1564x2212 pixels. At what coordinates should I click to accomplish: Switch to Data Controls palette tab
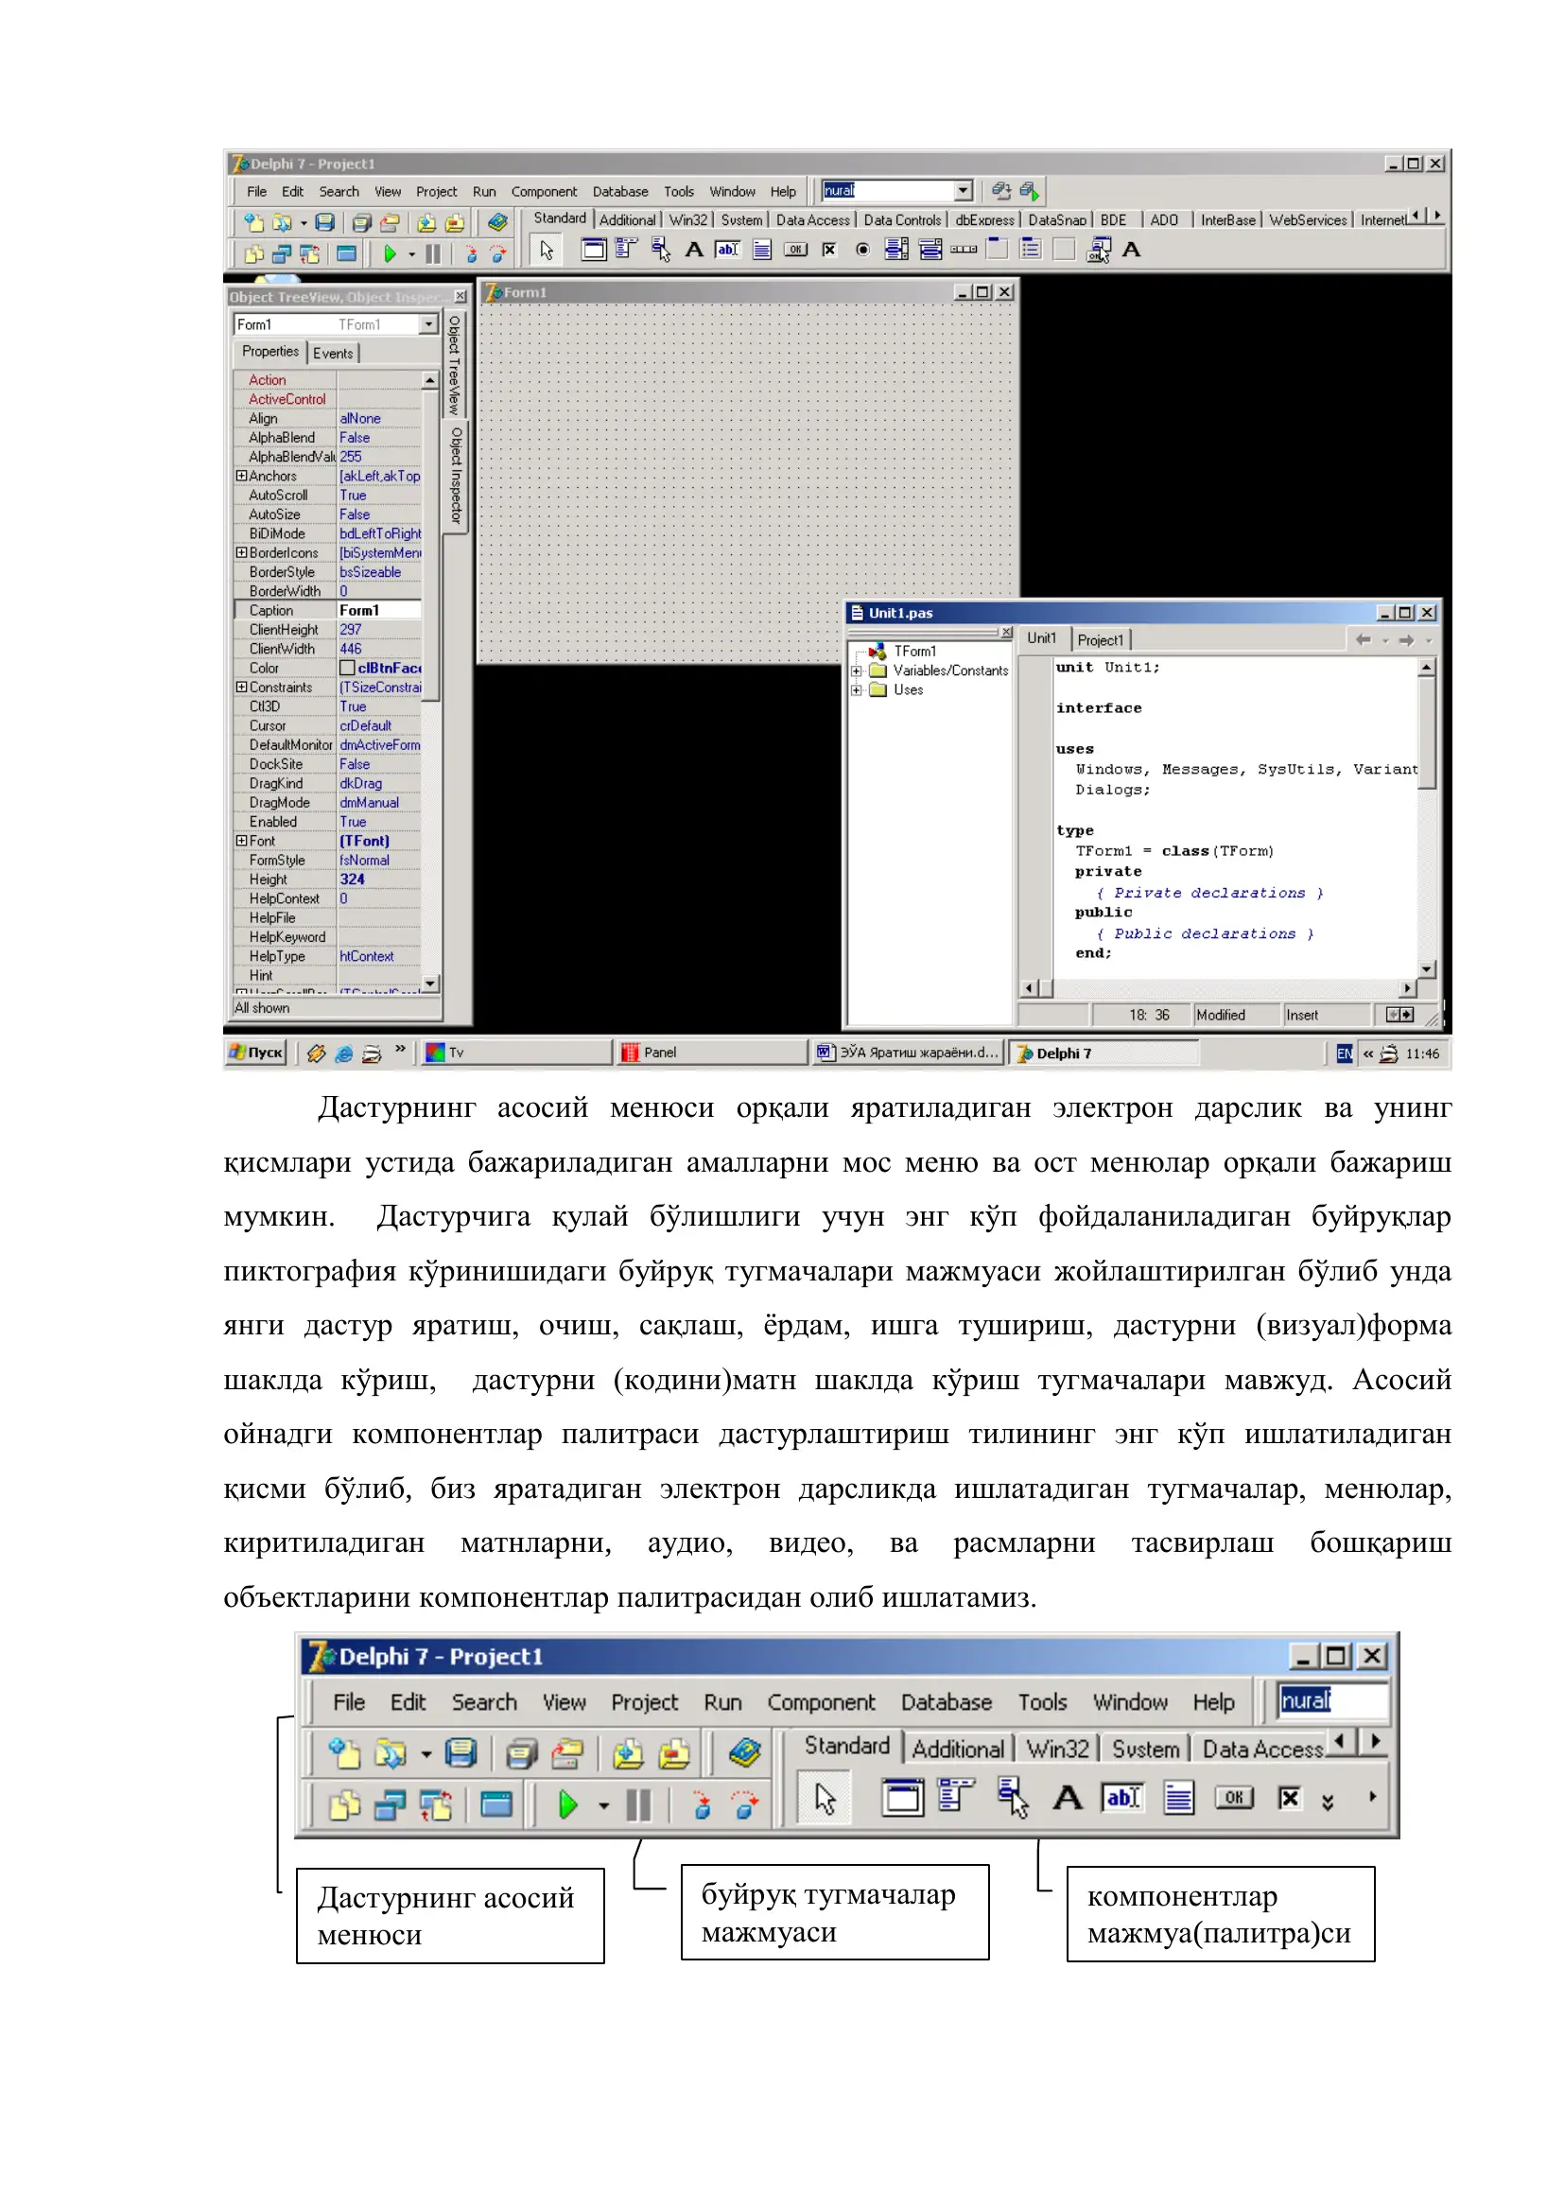coord(902,220)
